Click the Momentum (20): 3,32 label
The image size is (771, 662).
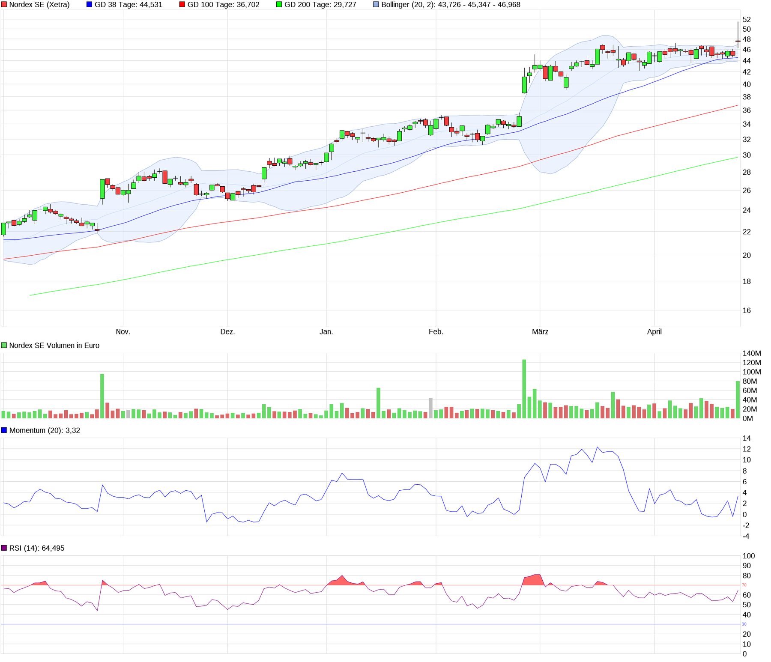tap(45, 430)
